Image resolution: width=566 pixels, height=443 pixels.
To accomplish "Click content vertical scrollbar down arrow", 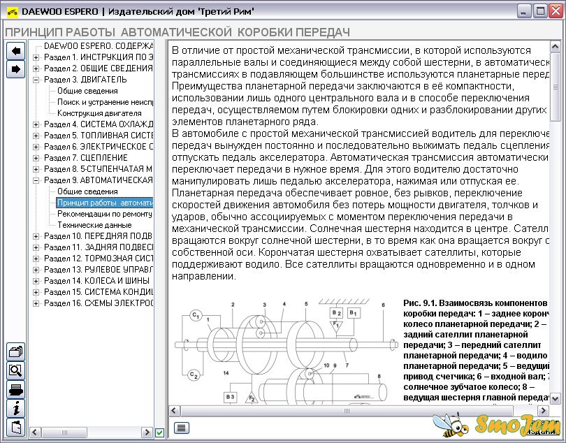I will [x=556, y=398].
